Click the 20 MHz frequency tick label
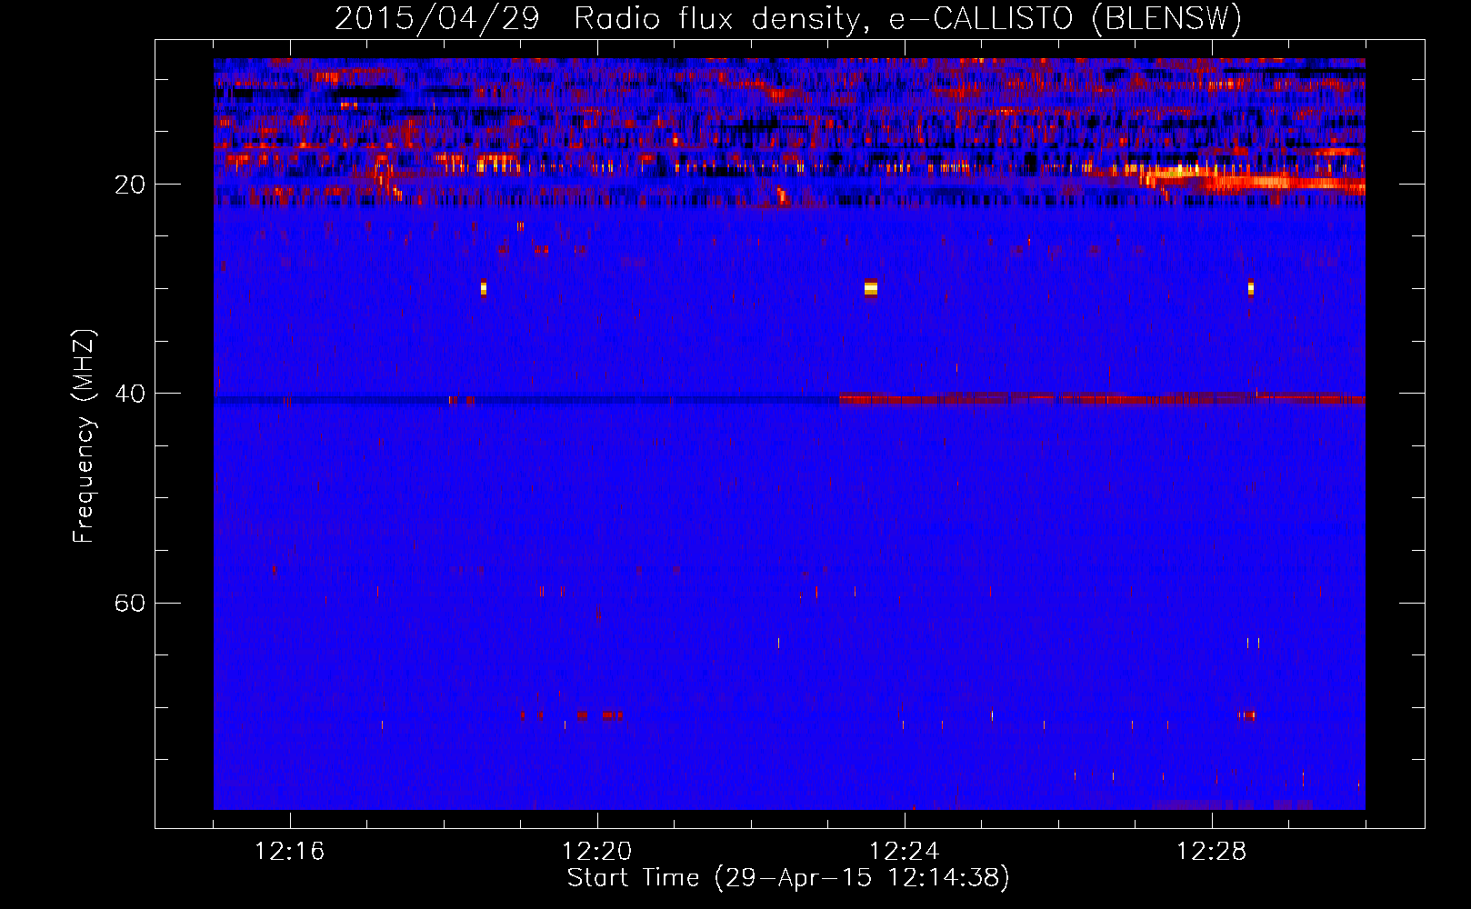 pyautogui.click(x=129, y=185)
